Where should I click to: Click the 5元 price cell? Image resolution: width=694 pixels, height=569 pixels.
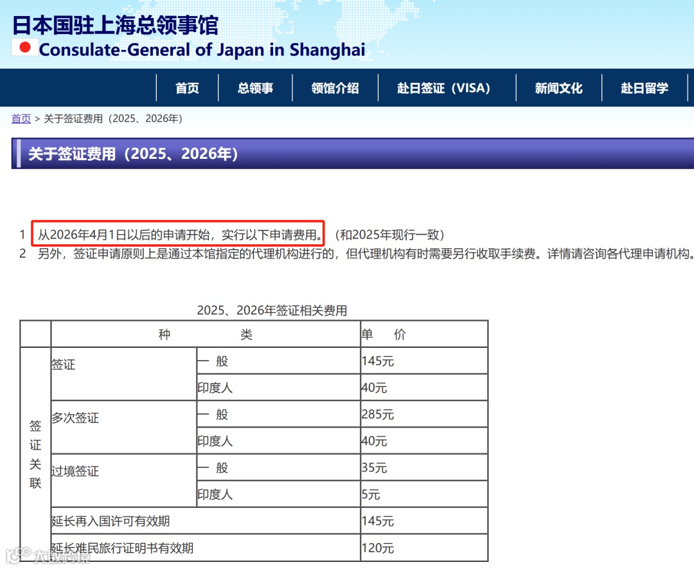coord(424,494)
